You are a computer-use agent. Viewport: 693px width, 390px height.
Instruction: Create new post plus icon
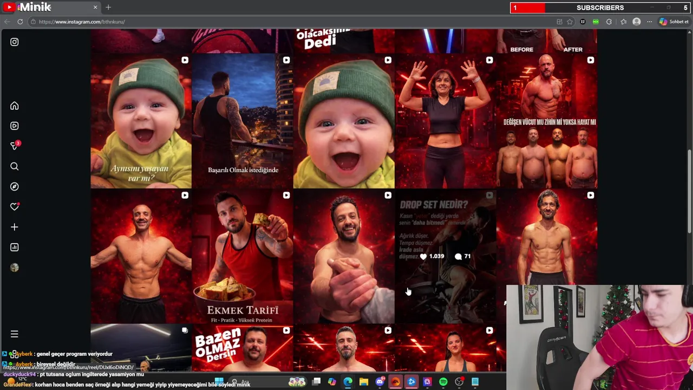click(x=15, y=227)
